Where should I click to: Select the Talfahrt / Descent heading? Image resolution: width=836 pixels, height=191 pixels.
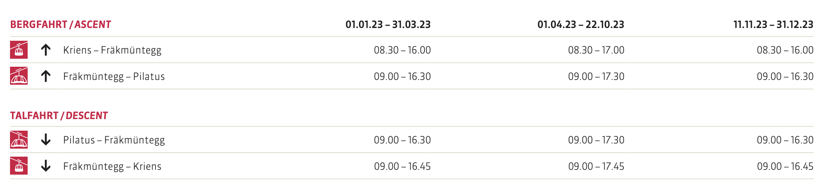59,116
